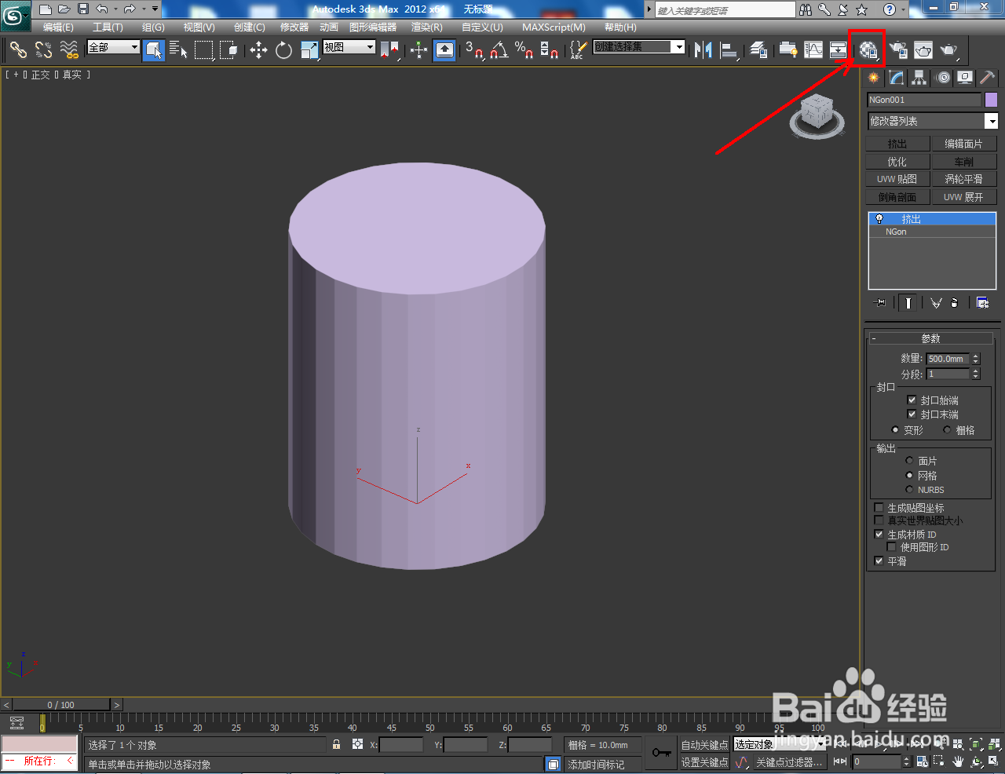This screenshot has width=1005, height=774.
Task: Toggle the 封口始端 checkbox
Action: 912,400
